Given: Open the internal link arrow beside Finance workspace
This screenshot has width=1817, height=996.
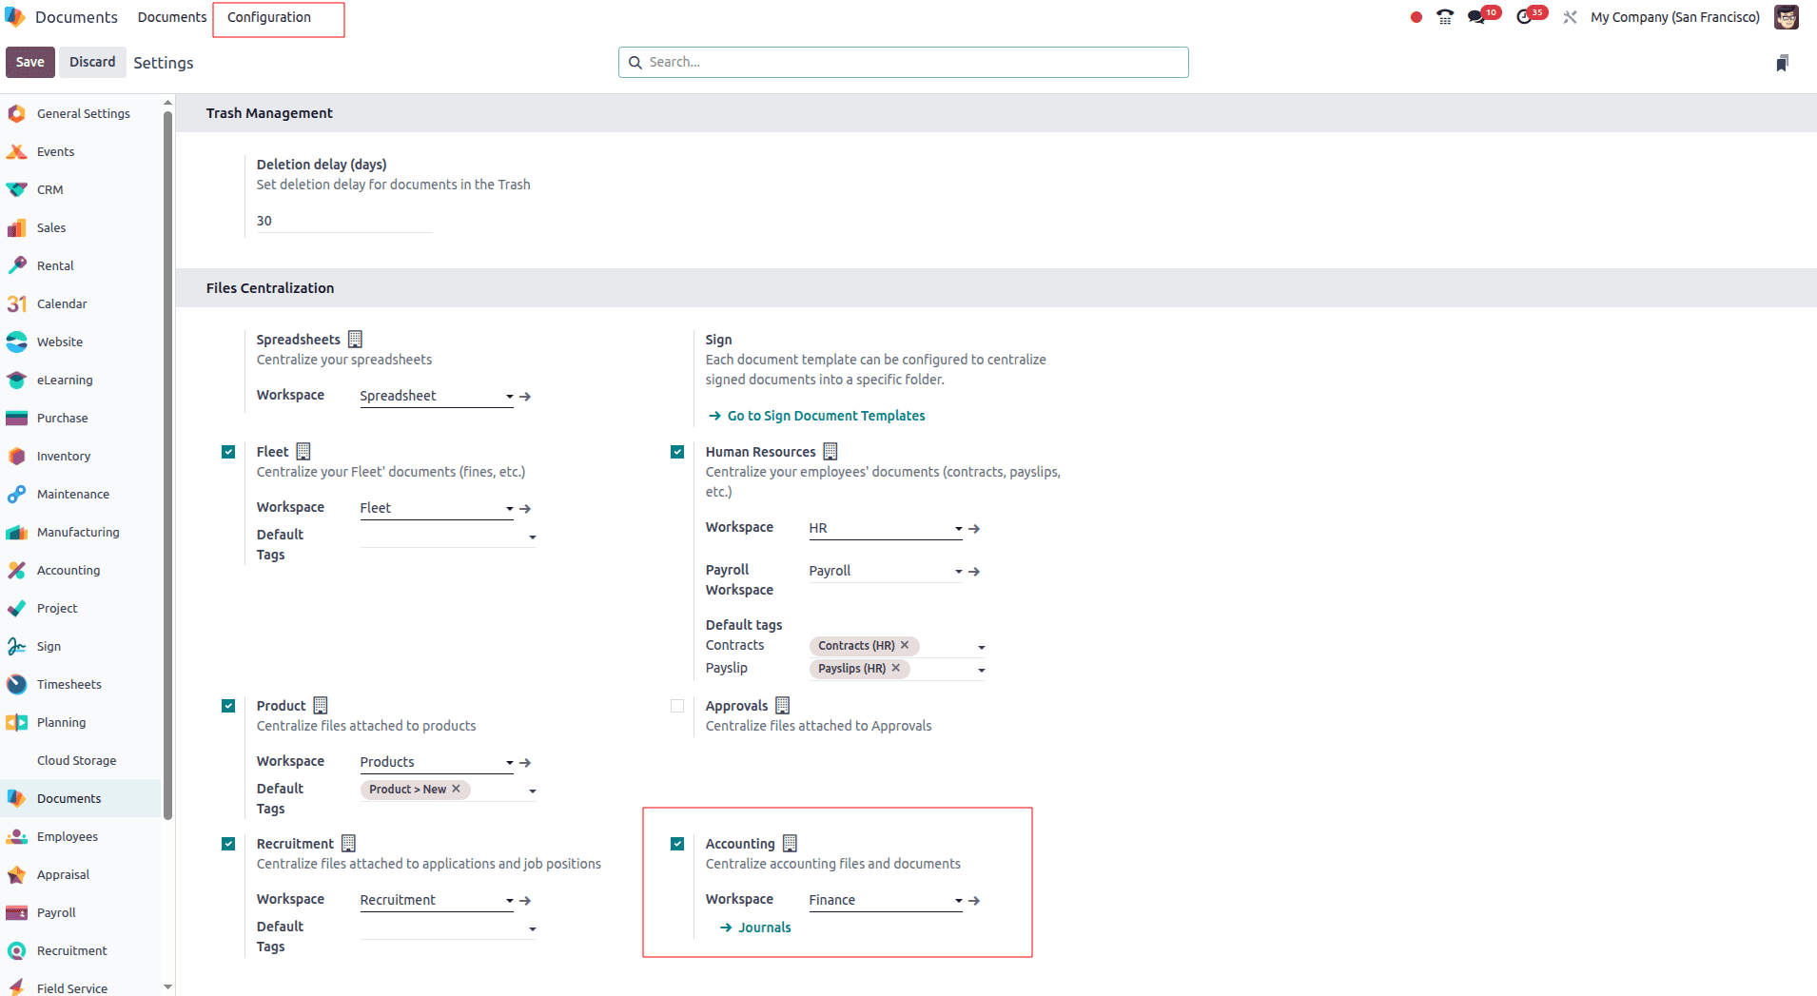Looking at the screenshot, I should (x=974, y=901).
